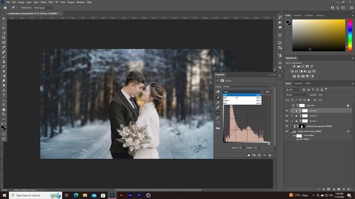355x199 pixels.
Task: Select the Eyedropper tool in the toolbar
Action: (4, 48)
